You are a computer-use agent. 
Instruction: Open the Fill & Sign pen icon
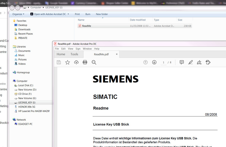[199, 62]
